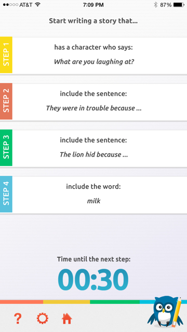Tap the orange segment of progress bar
The width and height of the screenshot is (187, 332).
(21, 302)
